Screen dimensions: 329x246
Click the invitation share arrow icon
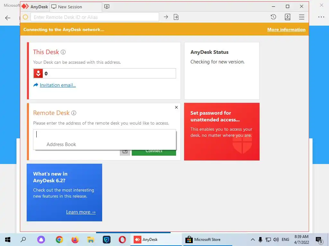coord(36,85)
